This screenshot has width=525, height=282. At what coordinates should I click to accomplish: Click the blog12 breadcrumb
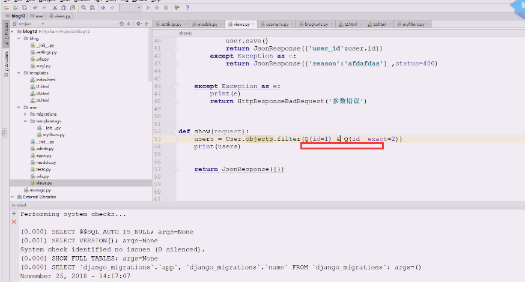[x=16, y=16]
